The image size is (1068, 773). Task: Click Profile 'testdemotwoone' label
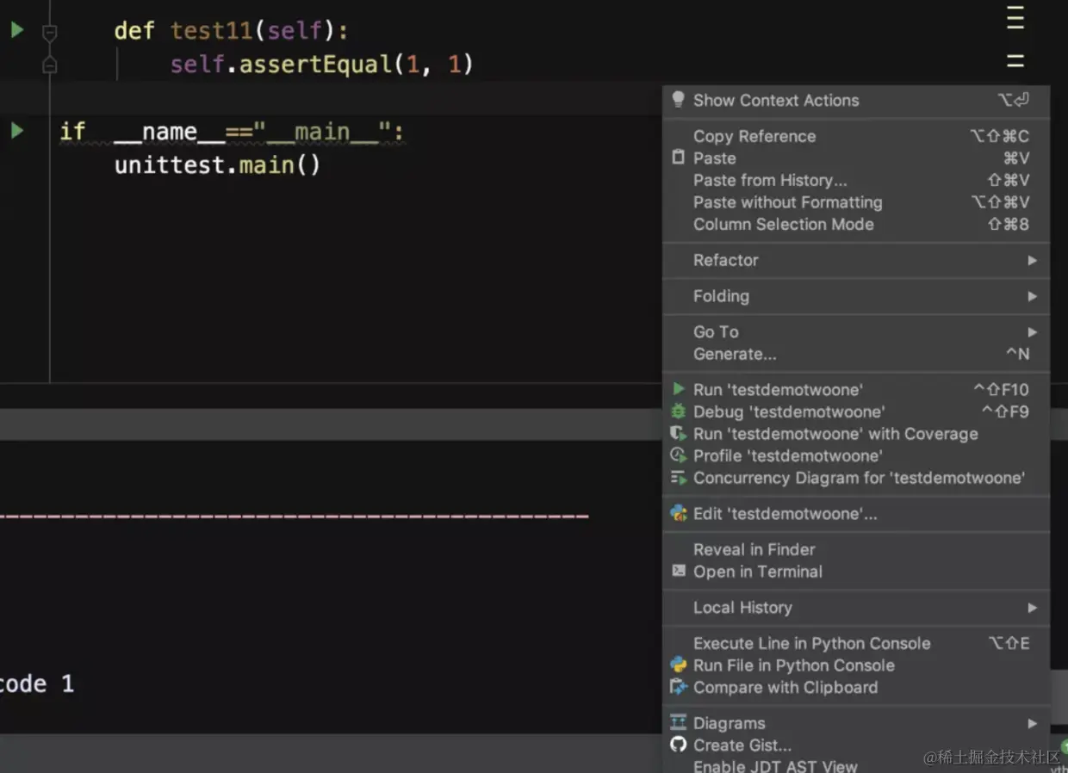coord(787,456)
